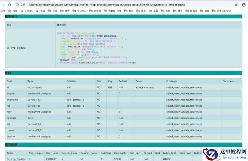Open the 大数据-存储 bookmark folder
This screenshot has width=248, height=161.
click(113, 11)
